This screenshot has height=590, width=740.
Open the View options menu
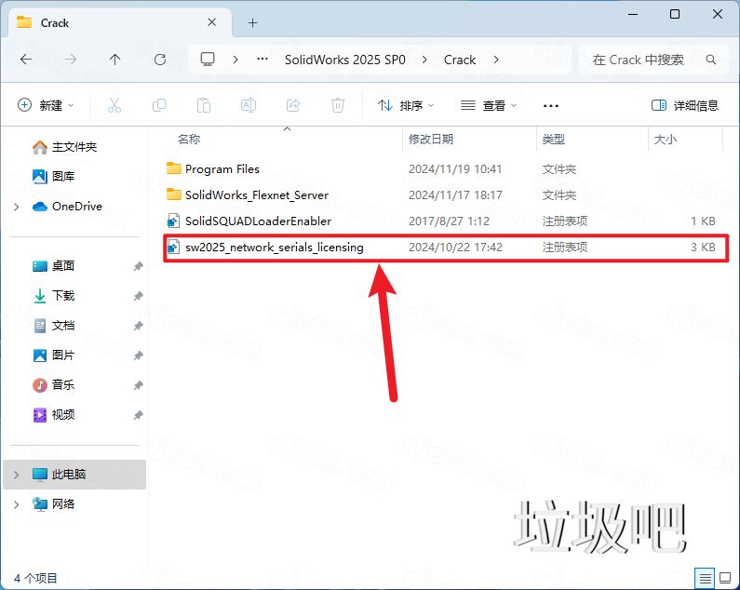(x=489, y=105)
